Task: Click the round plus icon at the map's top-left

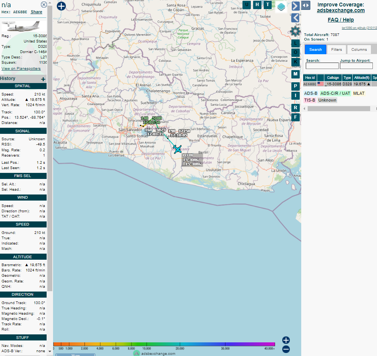Action: click(61, 6)
